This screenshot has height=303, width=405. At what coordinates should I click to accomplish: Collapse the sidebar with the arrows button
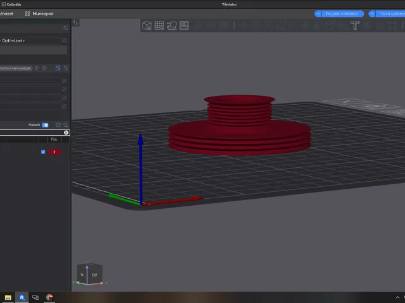(75, 23)
